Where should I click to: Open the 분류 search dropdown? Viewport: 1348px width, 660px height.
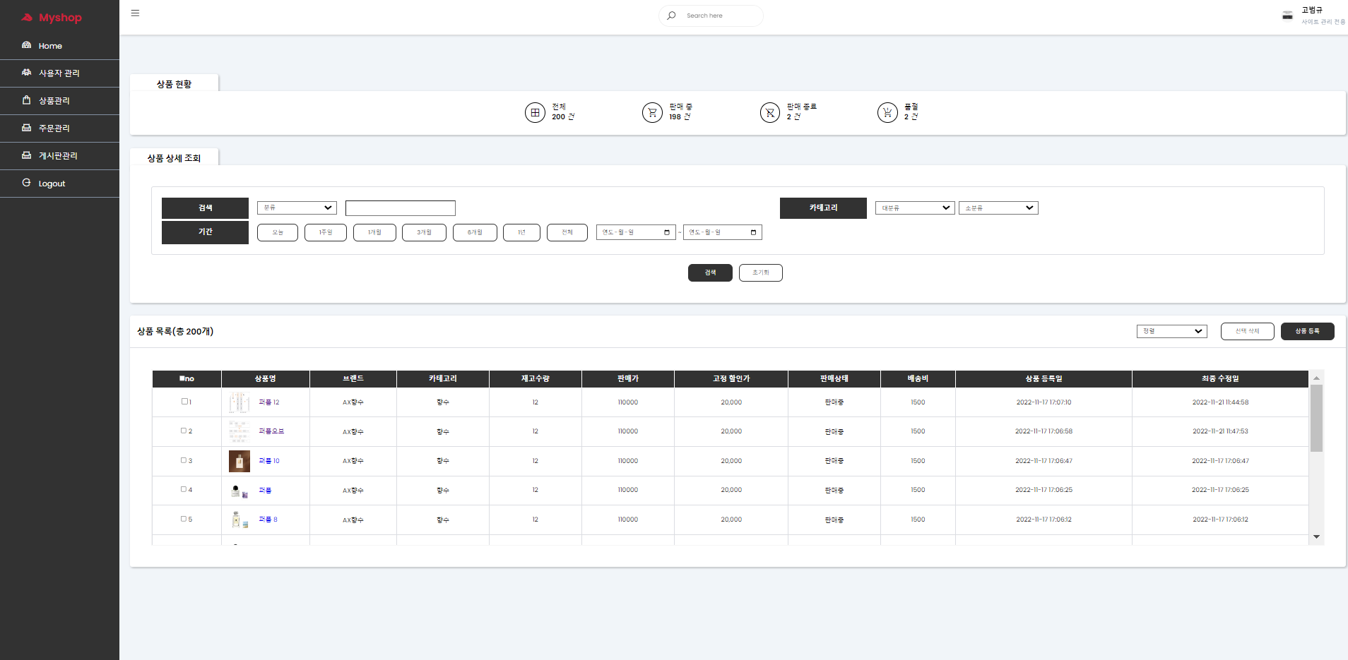296,208
